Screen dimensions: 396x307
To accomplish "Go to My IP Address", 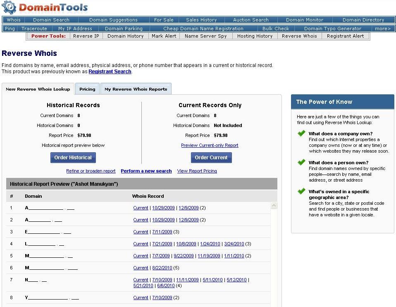I will coord(75,29).
